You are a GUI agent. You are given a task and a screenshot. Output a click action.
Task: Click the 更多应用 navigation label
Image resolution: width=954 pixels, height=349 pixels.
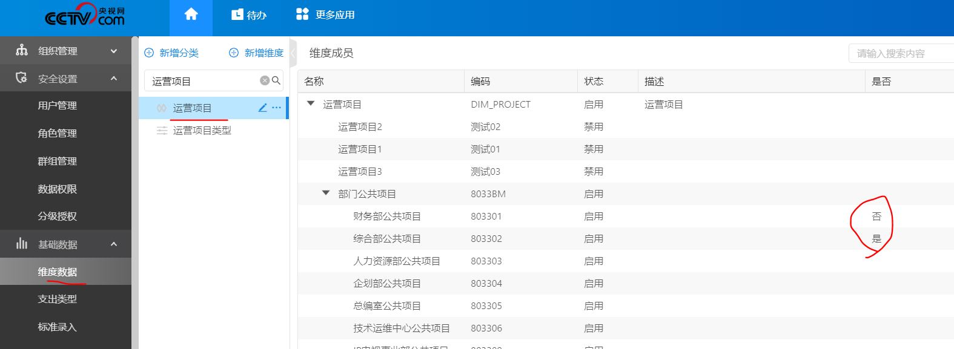pos(335,15)
